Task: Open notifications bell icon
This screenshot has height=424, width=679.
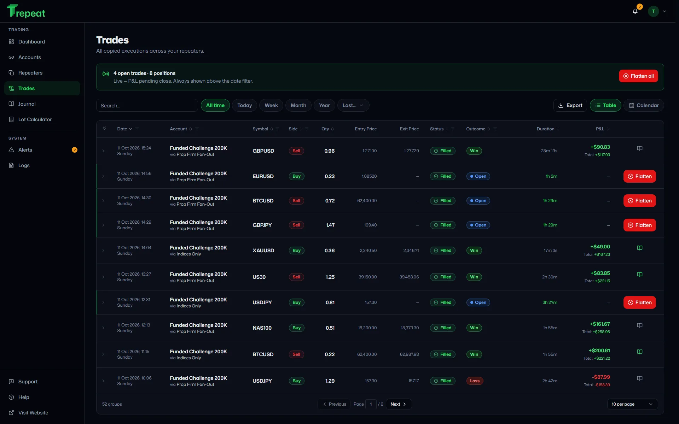Action: 635,11
